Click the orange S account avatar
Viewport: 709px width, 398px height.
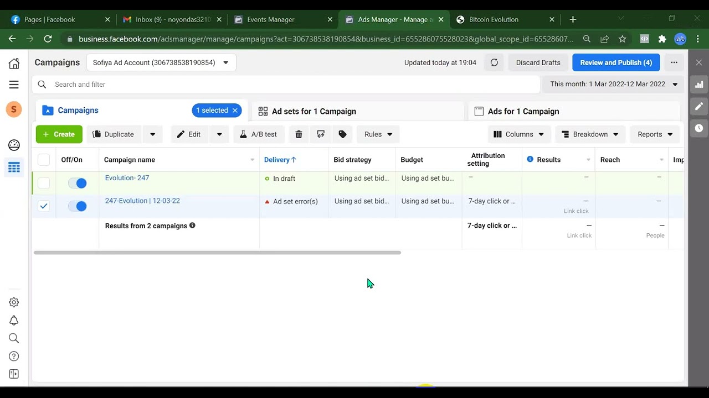click(x=14, y=109)
